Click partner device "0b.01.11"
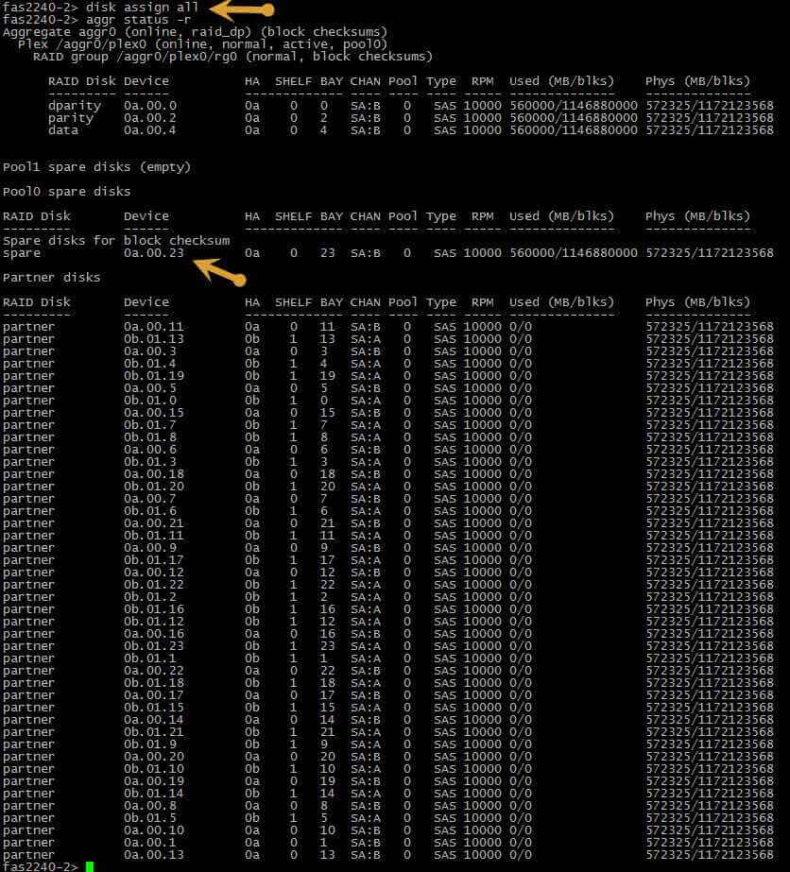 tap(153, 535)
